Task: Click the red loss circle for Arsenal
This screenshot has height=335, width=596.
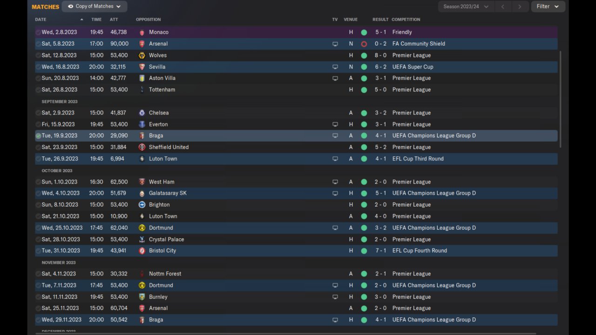Action: (364, 44)
